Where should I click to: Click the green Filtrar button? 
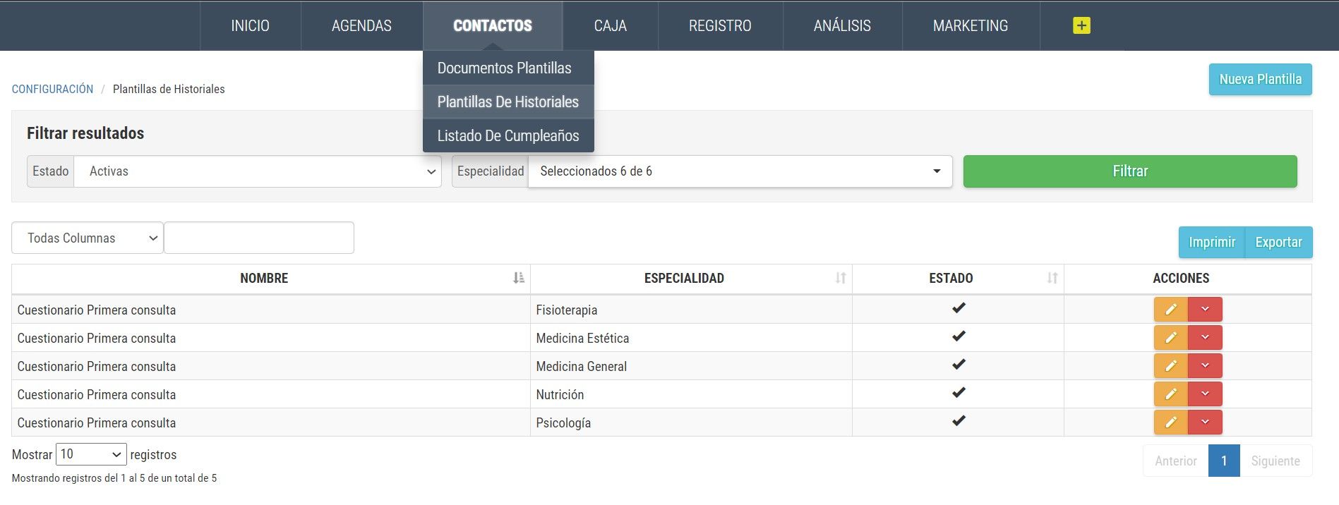1130,171
